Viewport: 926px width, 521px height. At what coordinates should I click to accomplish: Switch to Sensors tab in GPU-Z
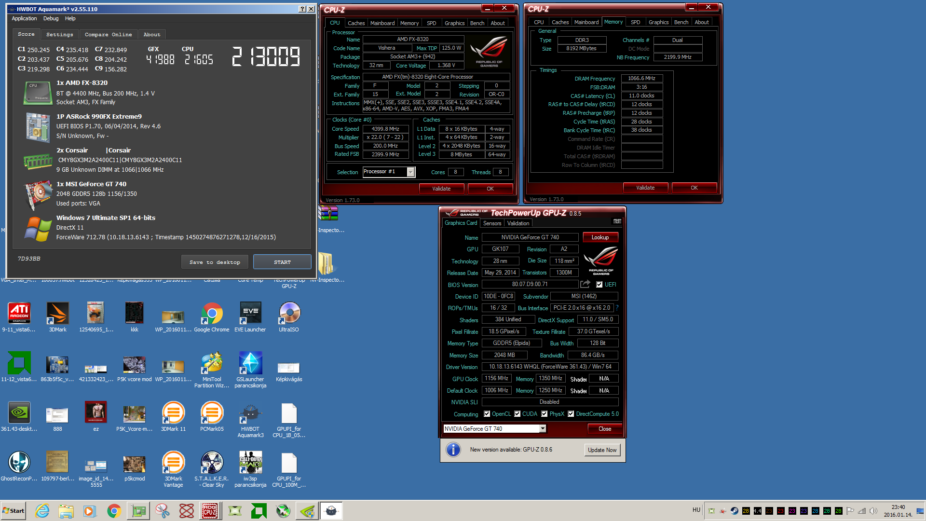[492, 223]
